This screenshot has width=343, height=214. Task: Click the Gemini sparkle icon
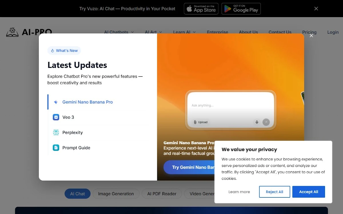click(x=56, y=102)
